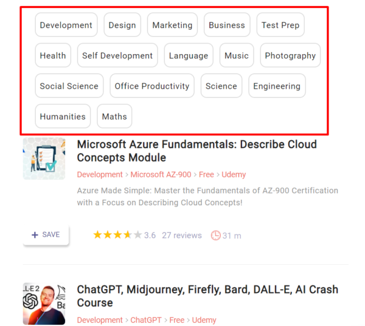Open the Self Development category

[x=117, y=55]
